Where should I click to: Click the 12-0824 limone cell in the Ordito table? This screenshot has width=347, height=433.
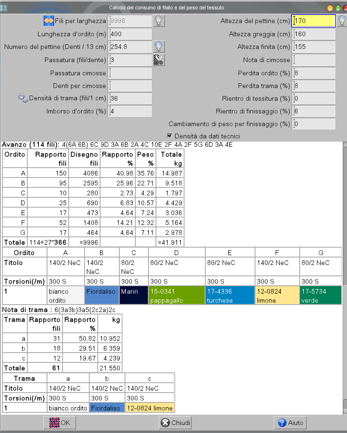pos(278,296)
